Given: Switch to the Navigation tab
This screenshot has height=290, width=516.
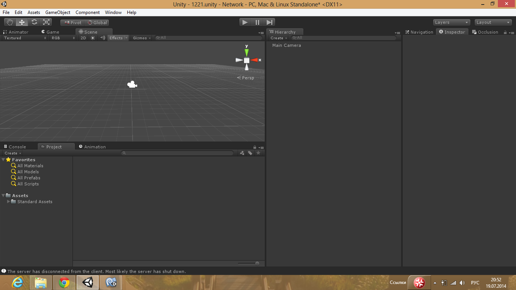Looking at the screenshot, I should [419, 32].
